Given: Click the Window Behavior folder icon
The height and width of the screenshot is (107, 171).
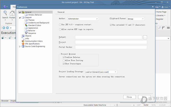Looking at the screenshot, I should click(x=26, y=15).
